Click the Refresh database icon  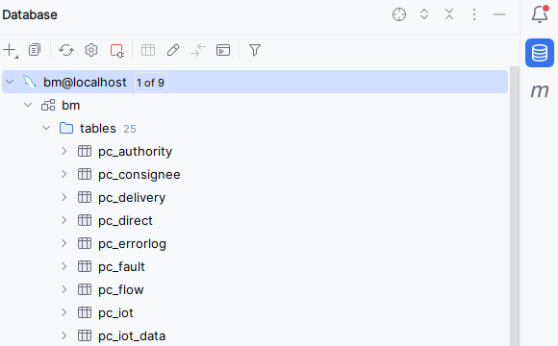pos(66,50)
